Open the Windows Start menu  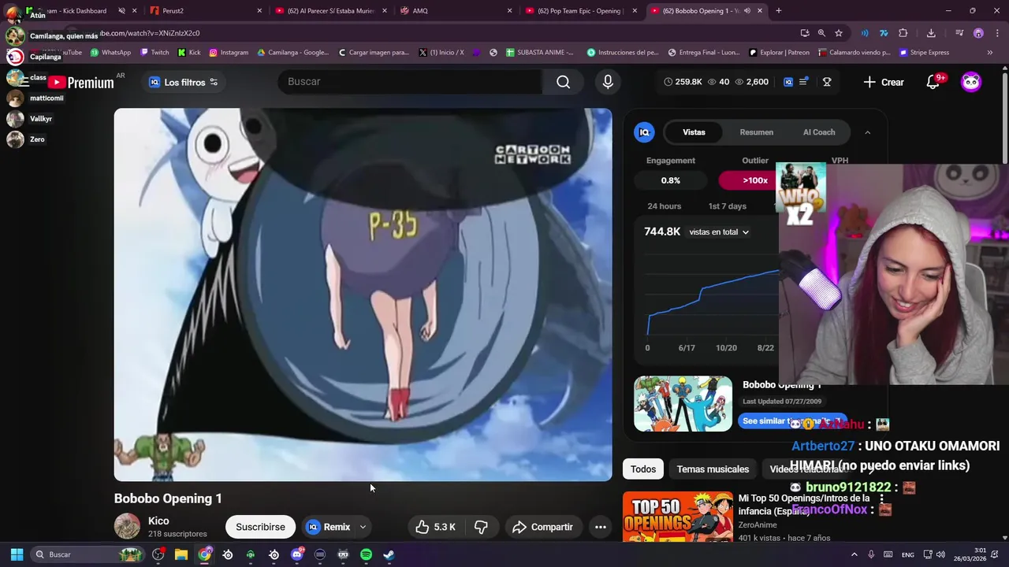[17, 554]
